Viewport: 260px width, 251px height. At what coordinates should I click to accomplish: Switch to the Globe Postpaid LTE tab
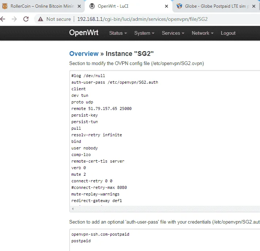215,6
